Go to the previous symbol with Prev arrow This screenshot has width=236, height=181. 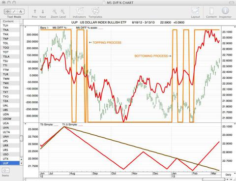[35, 11]
